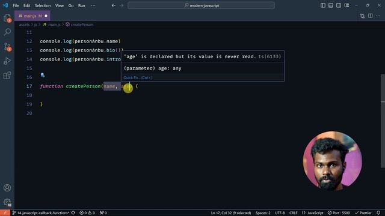Synchronize changes using the sync icon
This screenshot has height=216, width=385.
(x=73, y=213)
